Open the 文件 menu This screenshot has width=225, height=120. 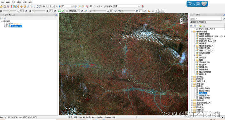pyautogui.click(x=2, y=2)
